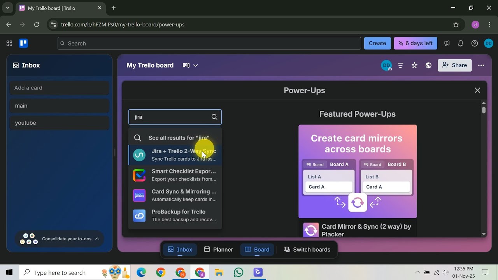Collapse the Consolidate your to-dos chevron

tap(97, 239)
